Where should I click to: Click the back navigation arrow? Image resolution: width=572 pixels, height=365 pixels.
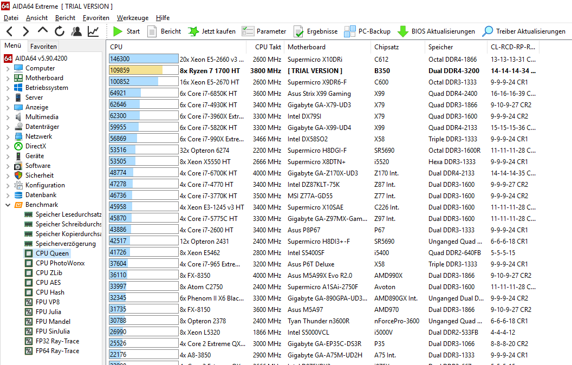[10, 31]
